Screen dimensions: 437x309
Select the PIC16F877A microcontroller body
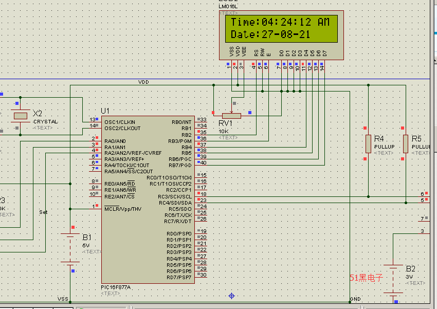click(148, 199)
